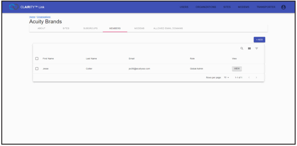The width and height of the screenshot is (297, 146).
Task: Follow the Home breadcrumb link
Action: click(x=32, y=17)
